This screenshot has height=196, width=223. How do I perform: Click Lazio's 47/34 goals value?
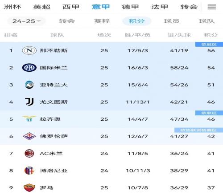(179, 119)
